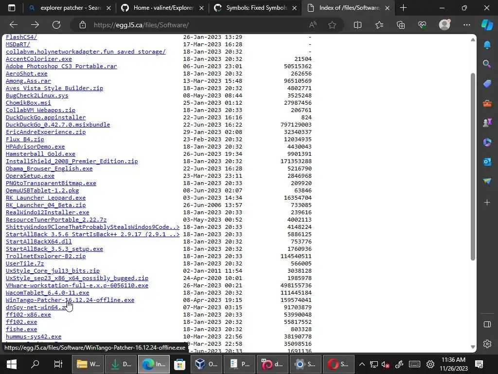The height and width of the screenshot is (374, 498).
Task: Show hidden system tray icons
Action: (x=362, y=364)
